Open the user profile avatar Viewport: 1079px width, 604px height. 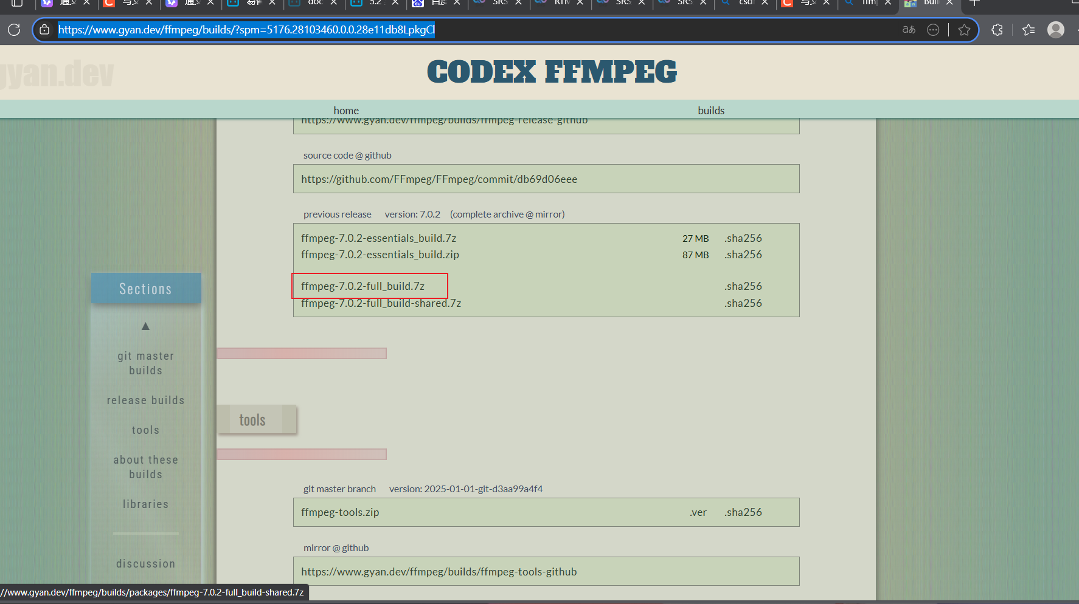click(x=1056, y=30)
